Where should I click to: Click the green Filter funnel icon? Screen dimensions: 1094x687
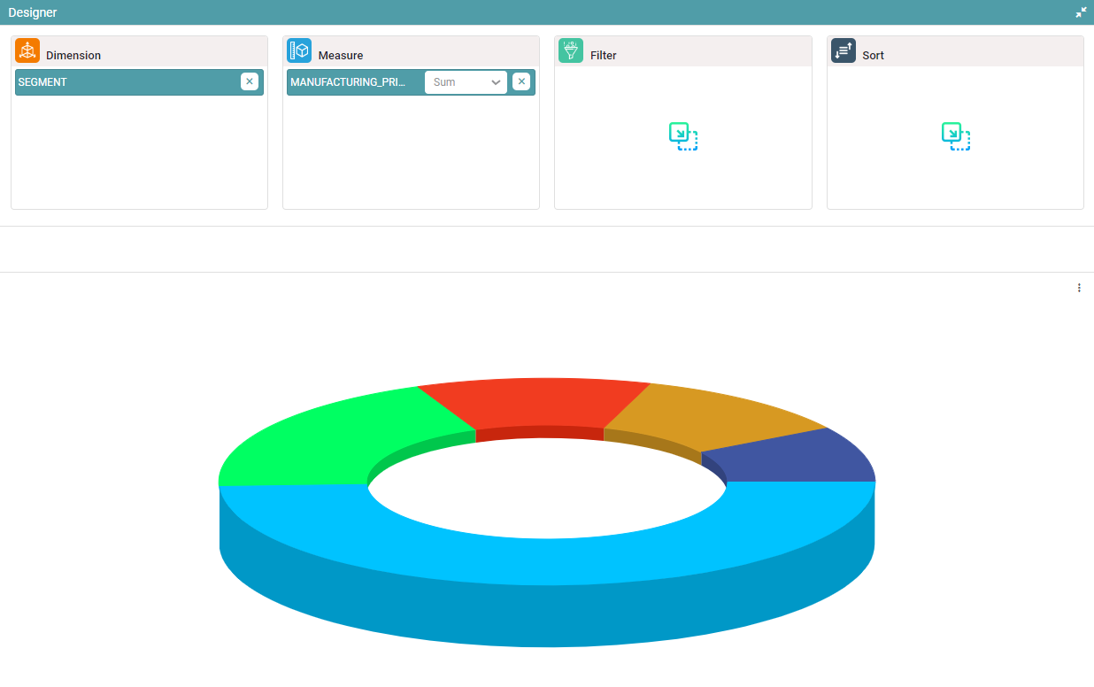coord(571,51)
